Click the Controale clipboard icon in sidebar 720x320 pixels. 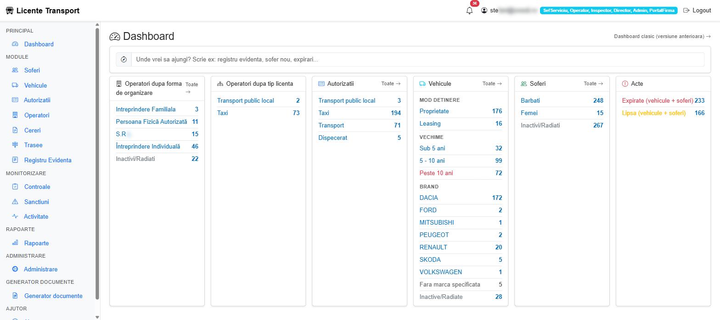tap(15, 187)
